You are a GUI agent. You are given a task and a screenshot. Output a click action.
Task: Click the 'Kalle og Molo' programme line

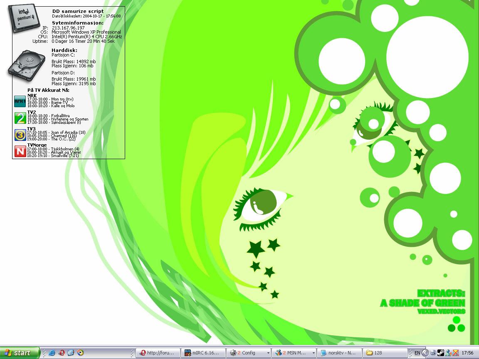[51, 106]
